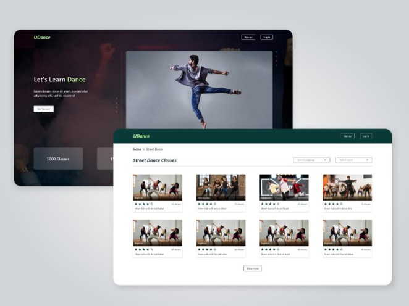409x306 pixels.
Task: Click Log in in the green header
Action: [x=366, y=136]
